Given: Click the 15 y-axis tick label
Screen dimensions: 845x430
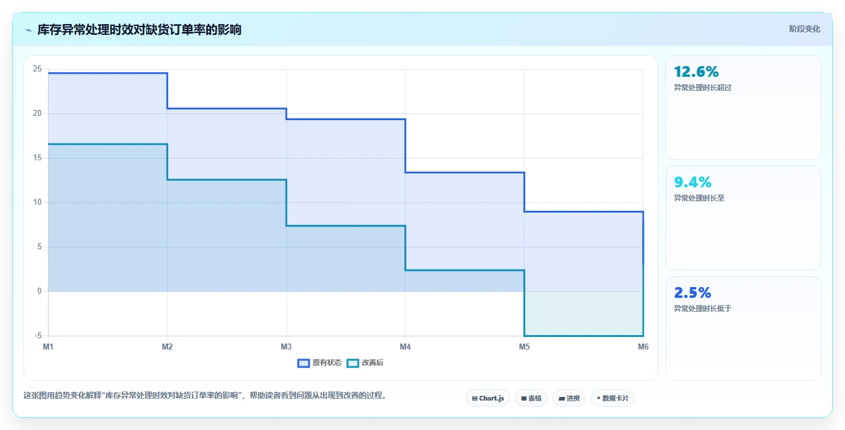Looking at the screenshot, I should click(x=37, y=158).
